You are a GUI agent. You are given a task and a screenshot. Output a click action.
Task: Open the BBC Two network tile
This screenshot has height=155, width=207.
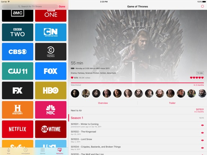coord(18,32)
